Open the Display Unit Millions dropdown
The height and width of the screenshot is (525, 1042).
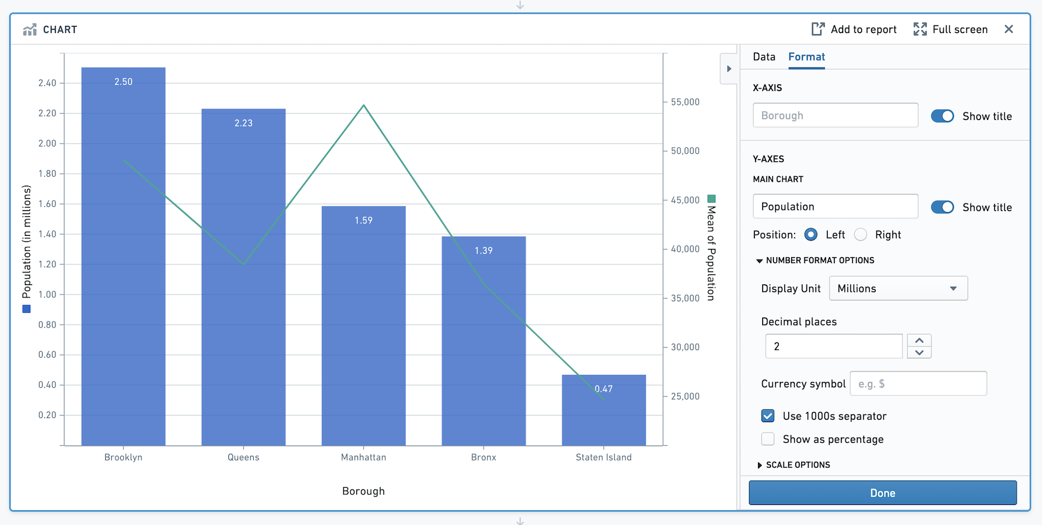point(898,289)
